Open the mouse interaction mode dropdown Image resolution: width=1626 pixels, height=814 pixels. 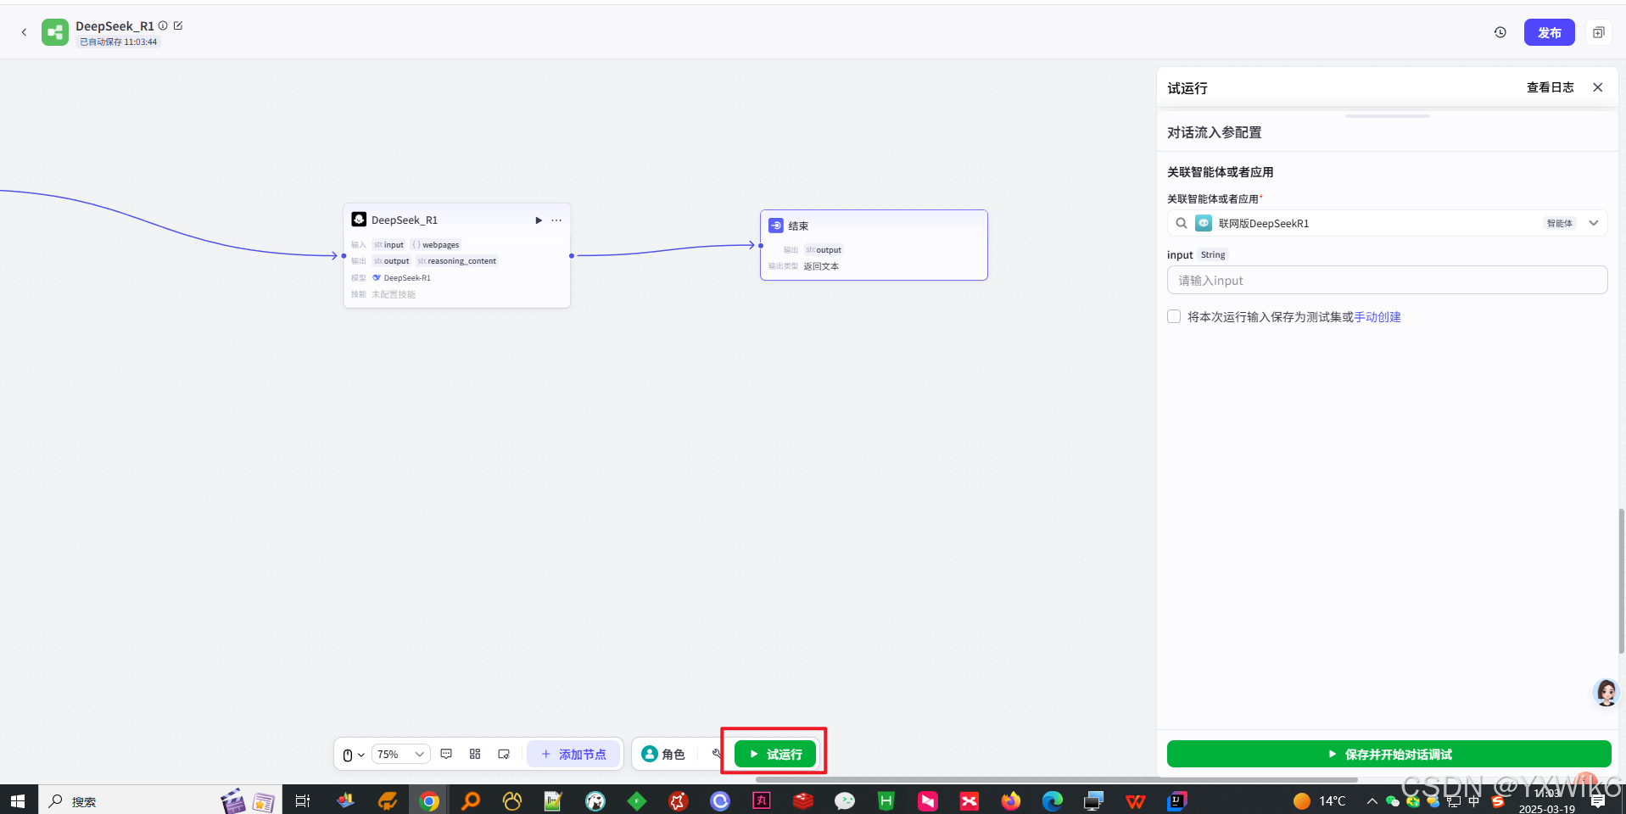[354, 755]
